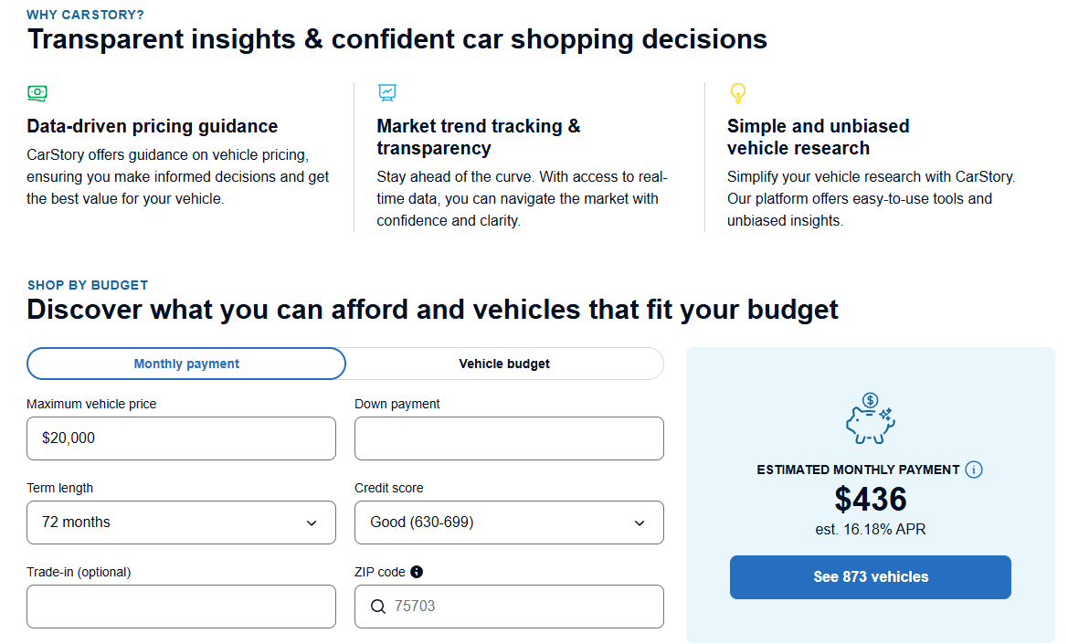The width and height of the screenshot is (1068, 644).
Task: Click the Data-driven pricing guidance heading
Action: click(x=153, y=126)
